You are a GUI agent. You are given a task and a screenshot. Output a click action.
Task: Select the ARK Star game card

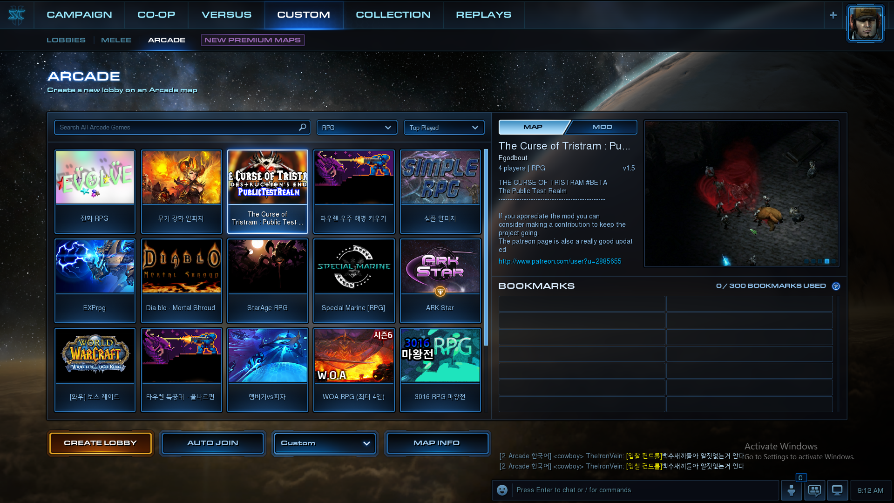tap(440, 281)
